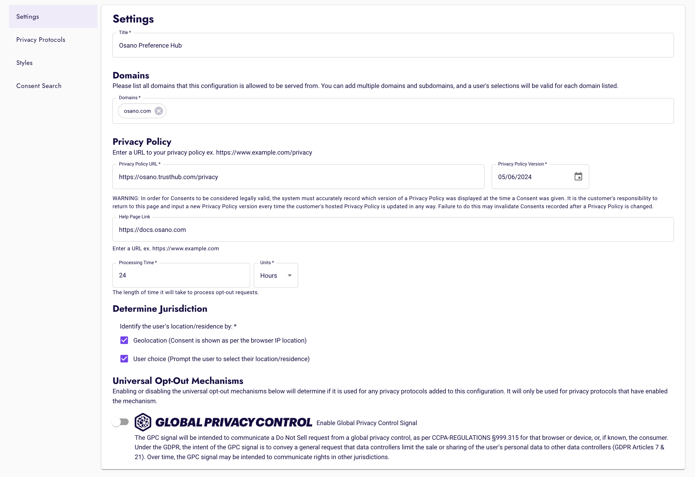Click the Privacy Policy Version date text
This screenshot has height=477, width=695.
tap(515, 177)
